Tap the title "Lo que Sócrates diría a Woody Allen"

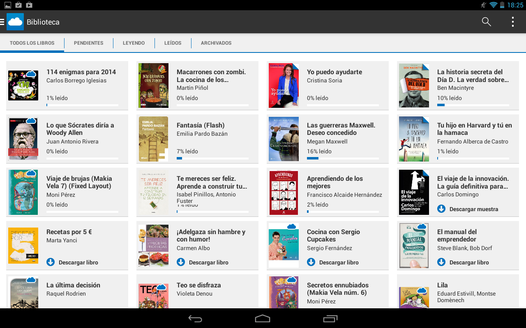80,129
